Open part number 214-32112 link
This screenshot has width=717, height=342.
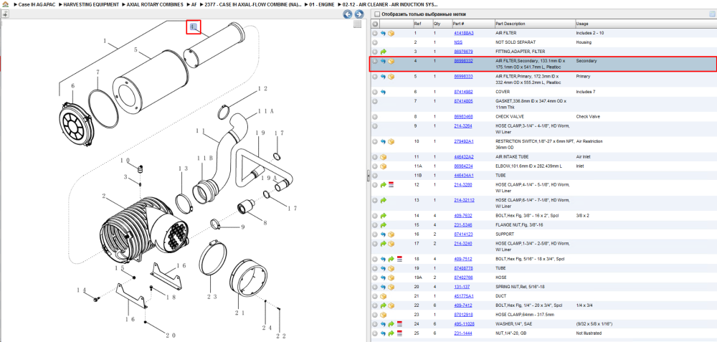(x=464, y=200)
